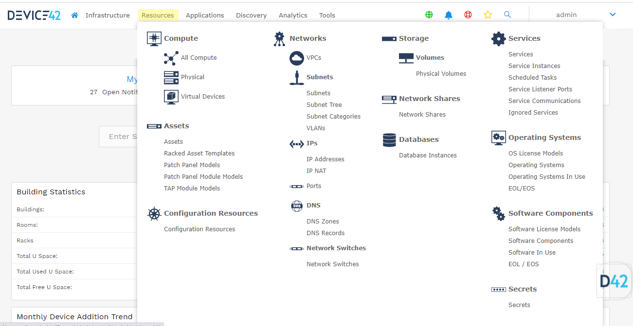The height and width of the screenshot is (326, 633).
Task: Go to Database Instances
Action: [428, 155]
